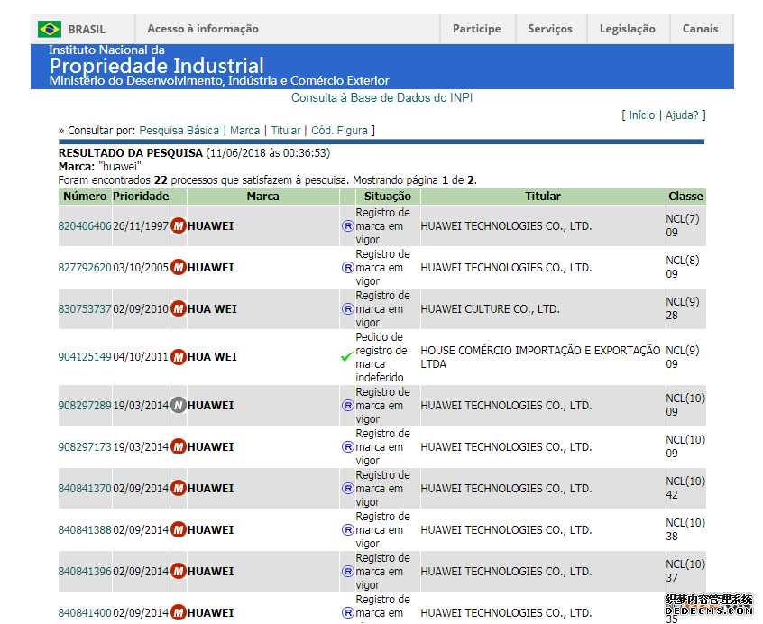The width and height of the screenshot is (763, 624).
Task: Click the Brazil flag icon
Action: (49, 29)
